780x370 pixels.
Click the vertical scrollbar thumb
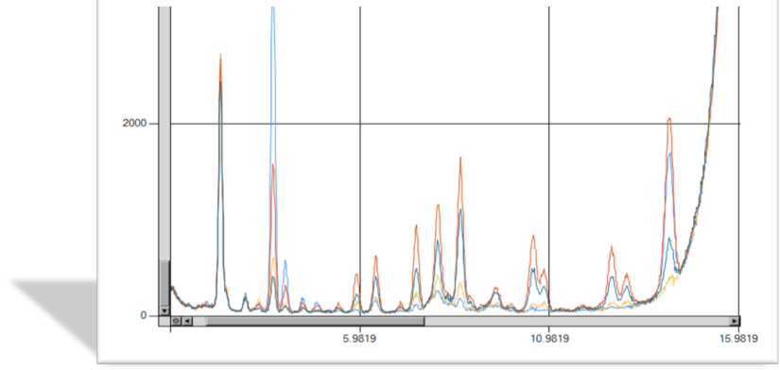coord(165,283)
